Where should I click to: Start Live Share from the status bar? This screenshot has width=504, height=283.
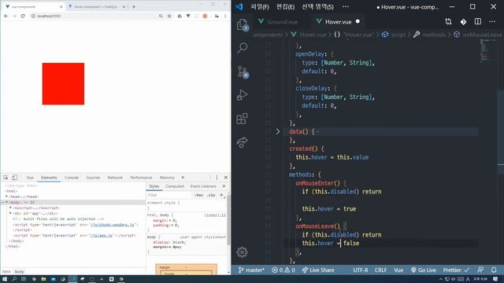point(318,270)
